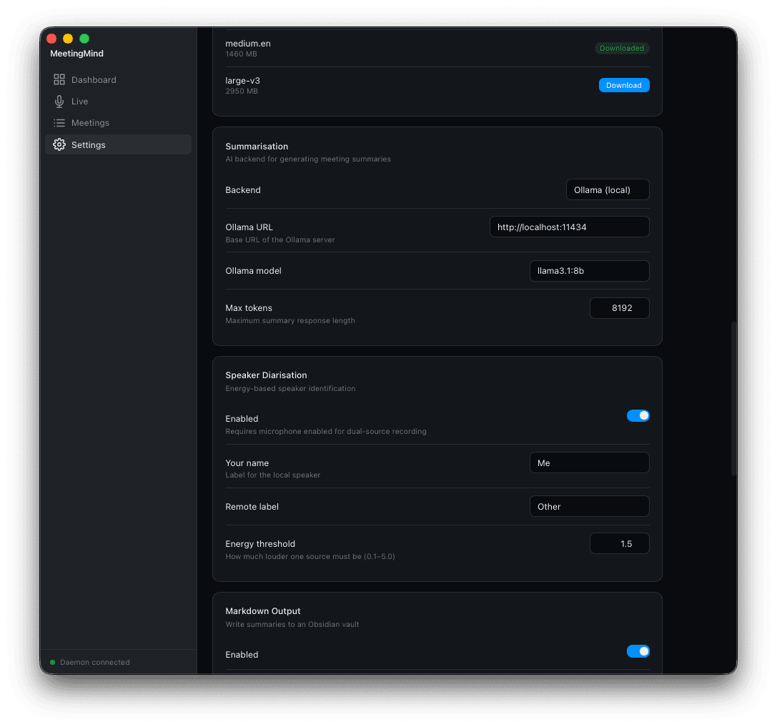
Task: Click the Max tokens label
Action: click(x=249, y=308)
